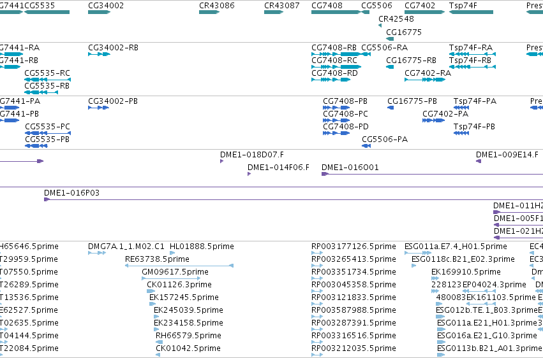Screen dimensions: 543x358
Task: Open the CG34002-RB transcript label
Action: click(x=113, y=47)
